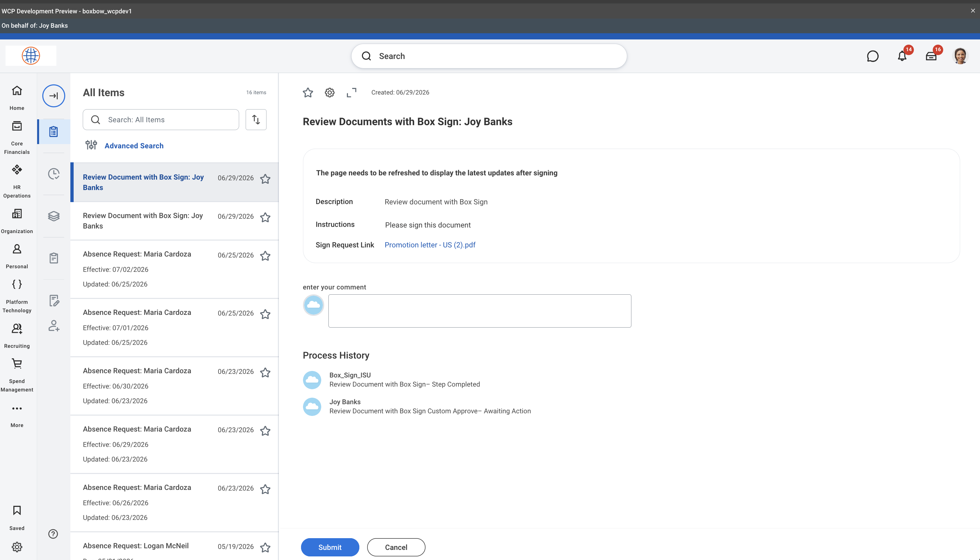Star the second Review Document Joy Banks item
Image resolution: width=980 pixels, height=560 pixels.
[x=265, y=217]
